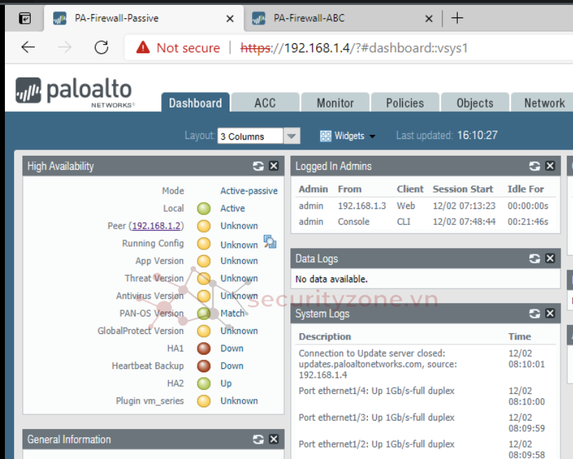Viewport: 573px width, 459px height.
Task: Close the Data Logs widget
Action: [x=550, y=258]
